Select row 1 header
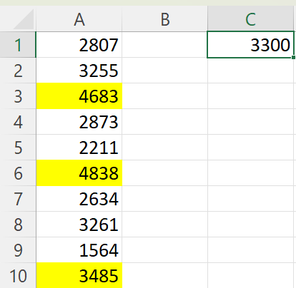 18,45
